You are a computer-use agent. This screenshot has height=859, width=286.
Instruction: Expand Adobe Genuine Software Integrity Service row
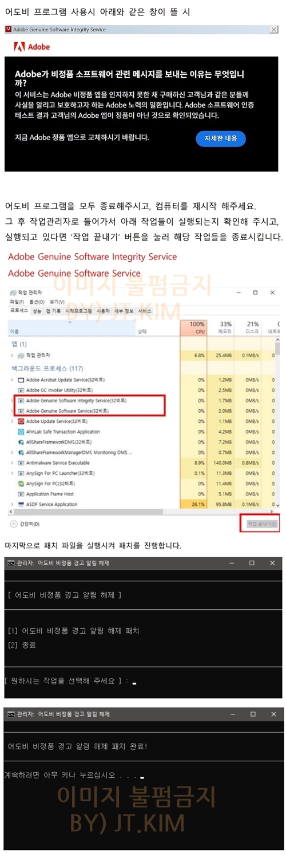pos(13,401)
